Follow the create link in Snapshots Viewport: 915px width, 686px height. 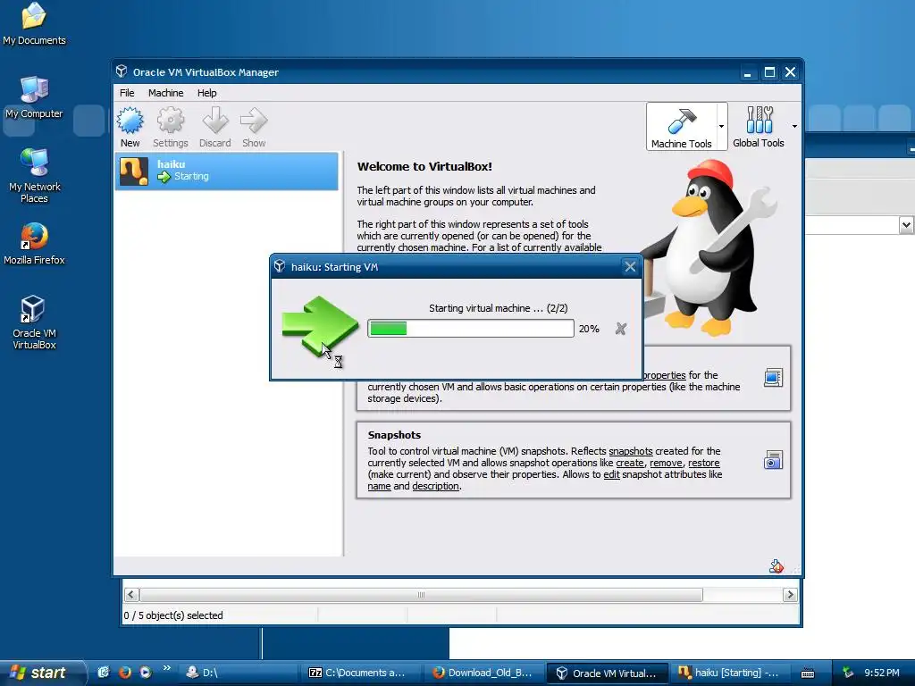click(630, 463)
